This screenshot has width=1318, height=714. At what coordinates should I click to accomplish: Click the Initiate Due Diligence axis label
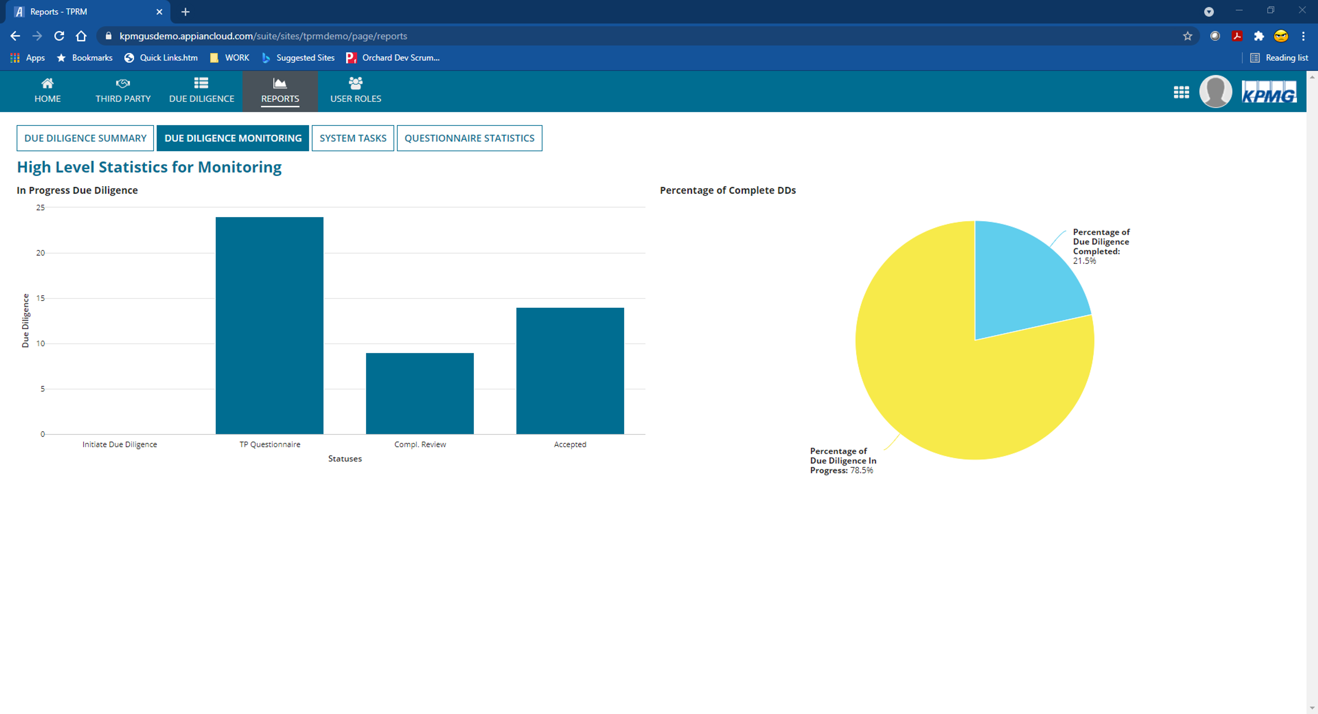[x=120, y=444]
